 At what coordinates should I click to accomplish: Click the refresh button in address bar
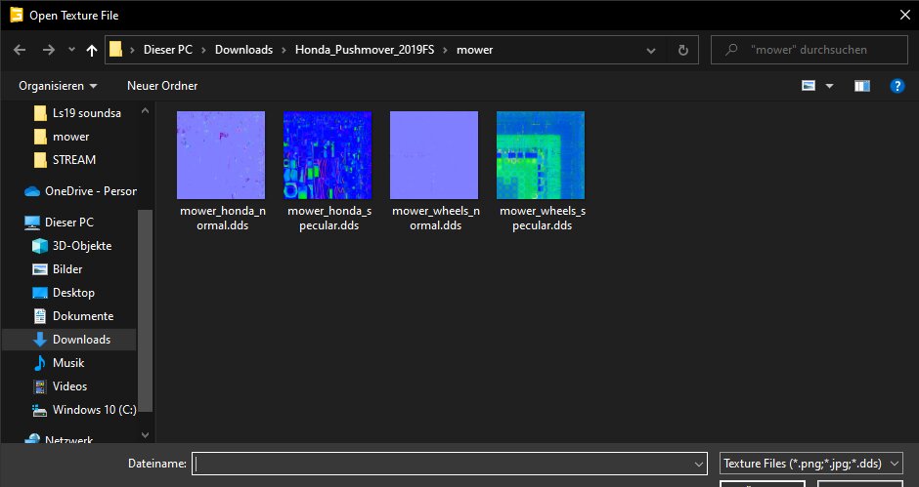pyautogui.click(x=682, y=49)
